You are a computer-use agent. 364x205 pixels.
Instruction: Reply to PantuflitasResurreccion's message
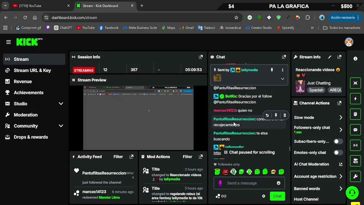tap(267, 115)
